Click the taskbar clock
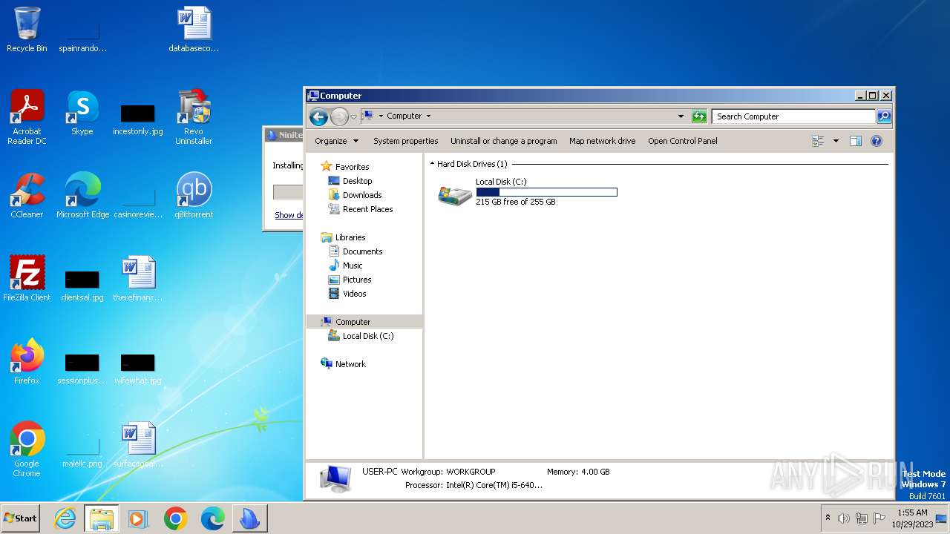950x534 pixels. coord(912,518)
